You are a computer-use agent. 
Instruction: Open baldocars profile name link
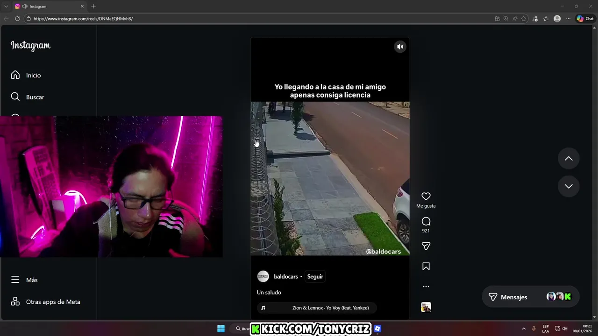286,277
